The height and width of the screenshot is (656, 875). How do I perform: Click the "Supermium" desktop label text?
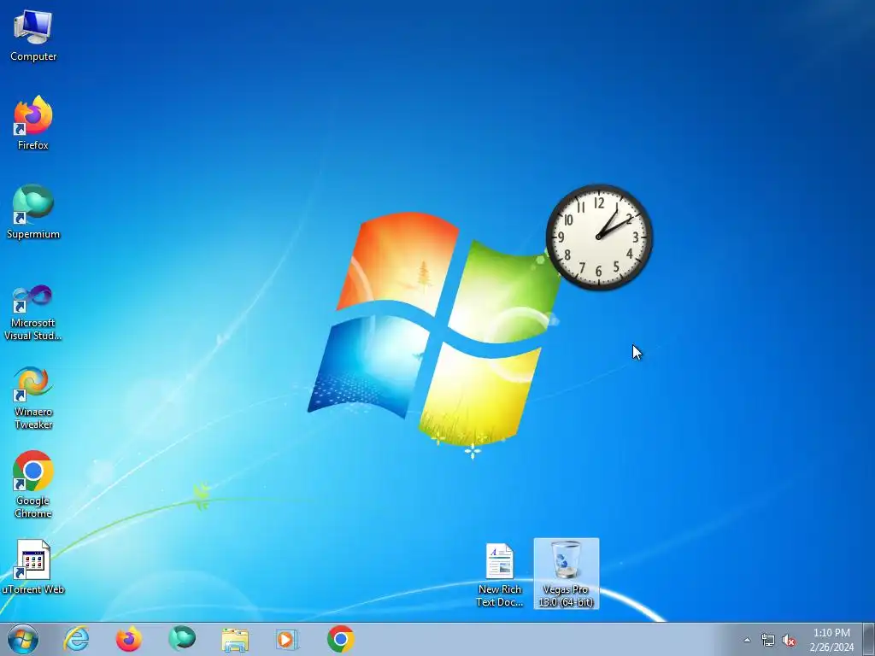pos(33,234)
